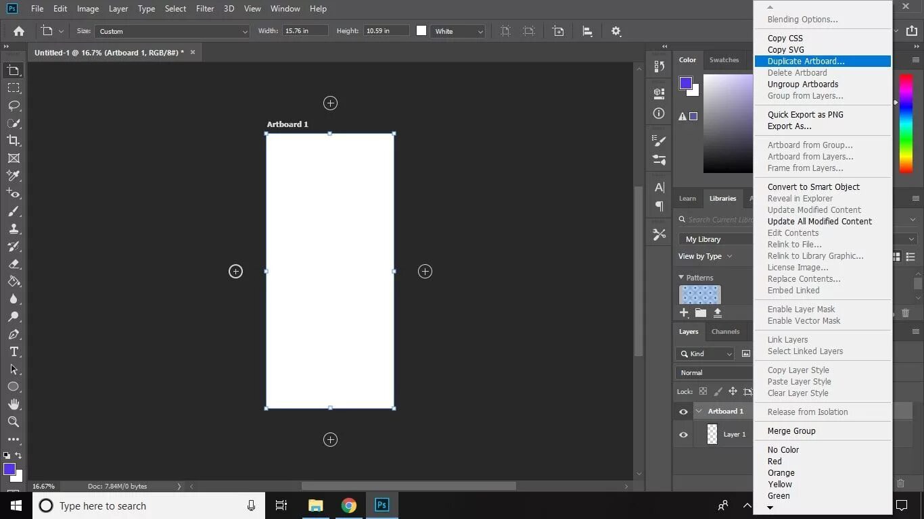Select the Rectangular Marquee tool

(x=14, y=88)
